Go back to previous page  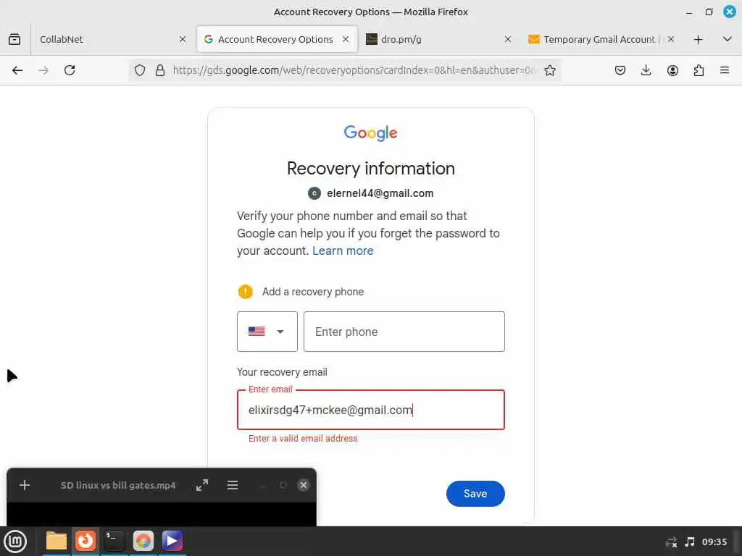[x=17, y=70]
